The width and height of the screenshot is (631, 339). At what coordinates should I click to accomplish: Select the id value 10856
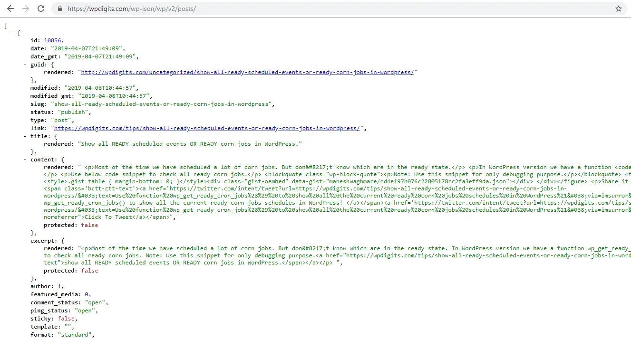(53, 40)
